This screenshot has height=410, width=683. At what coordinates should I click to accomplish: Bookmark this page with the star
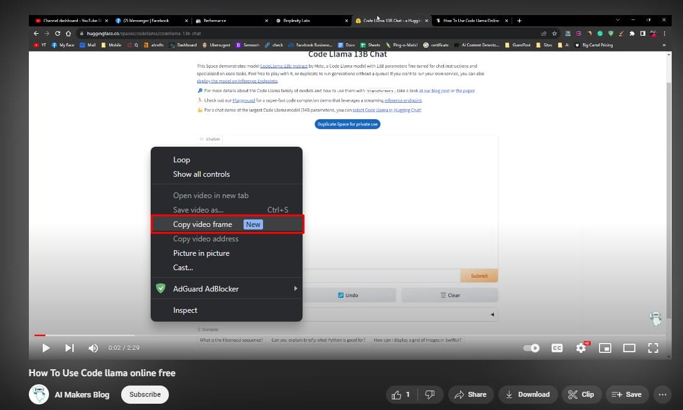(x=554, y=33)
